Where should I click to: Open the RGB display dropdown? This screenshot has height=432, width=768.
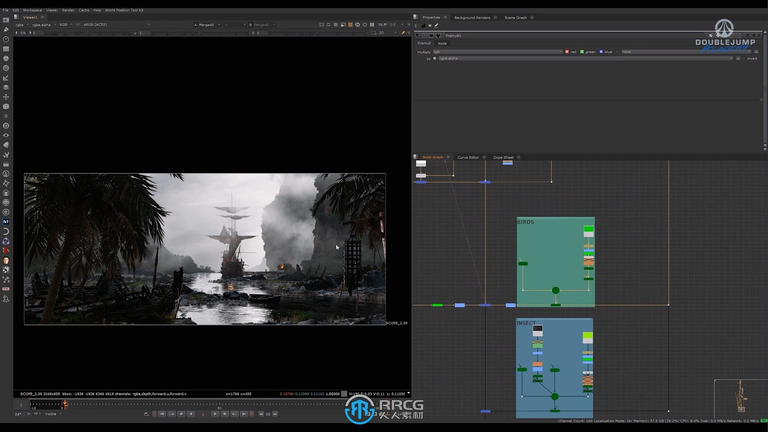66,25
